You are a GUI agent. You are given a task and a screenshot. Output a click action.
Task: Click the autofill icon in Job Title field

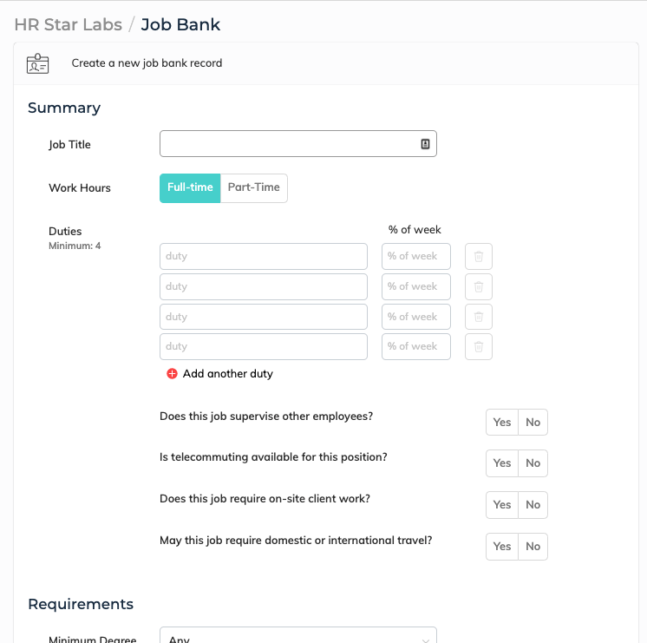[x=425, y=144]
